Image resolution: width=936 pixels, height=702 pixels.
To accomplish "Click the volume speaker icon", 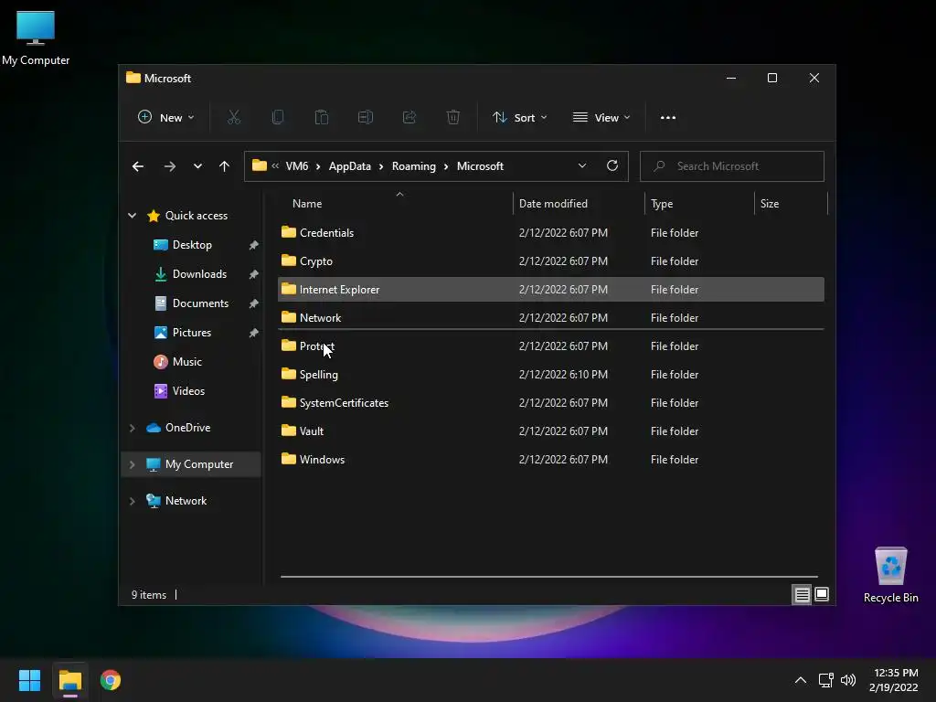I will point(848,680).
